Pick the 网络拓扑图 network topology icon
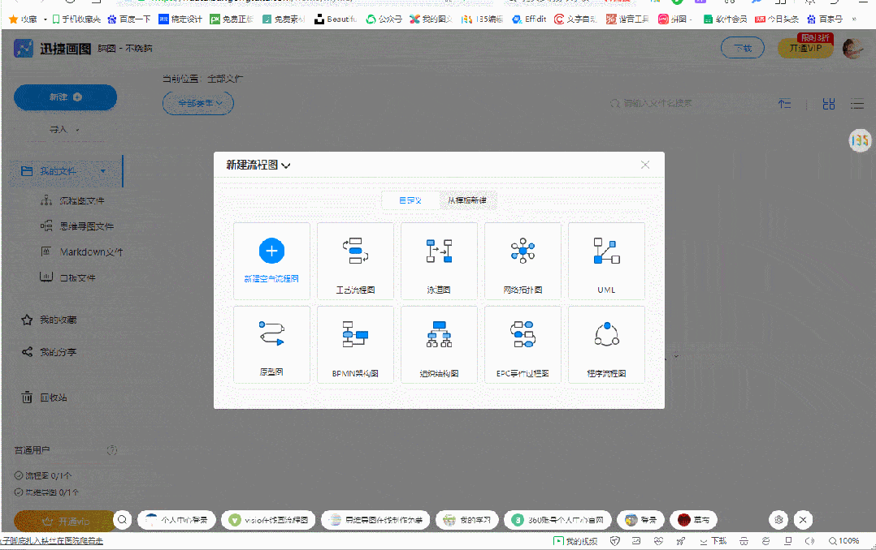The height and width of the screenshot is (550, 876). (523, 251)
